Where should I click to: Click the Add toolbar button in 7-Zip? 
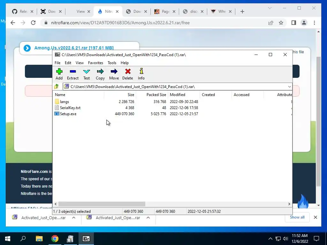coord(59,74)
